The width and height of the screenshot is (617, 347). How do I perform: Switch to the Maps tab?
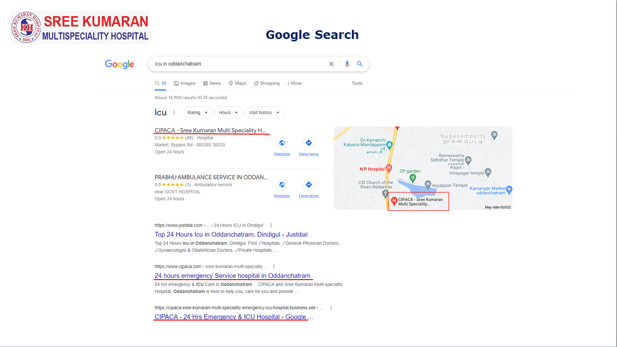pos(237,83)
